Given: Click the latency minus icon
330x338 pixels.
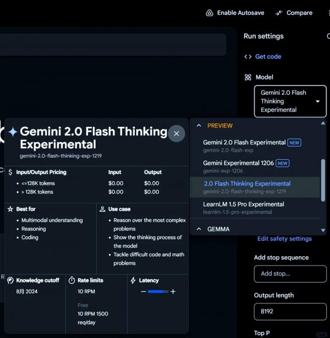Looking at the screenshot, I should pyautogui.click(x=143, y=292).
